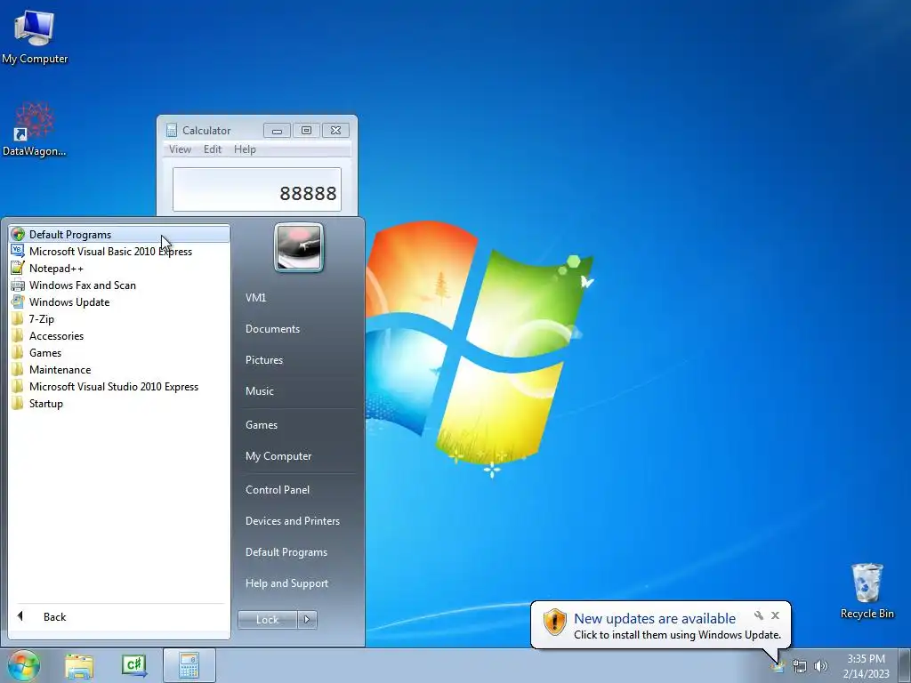Click the Calculator title bar icon

click(172, 130)
